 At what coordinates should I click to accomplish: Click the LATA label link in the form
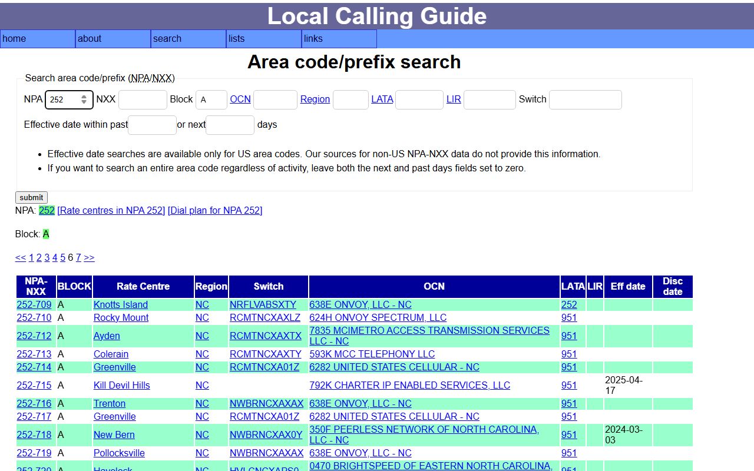click(382, 99)
